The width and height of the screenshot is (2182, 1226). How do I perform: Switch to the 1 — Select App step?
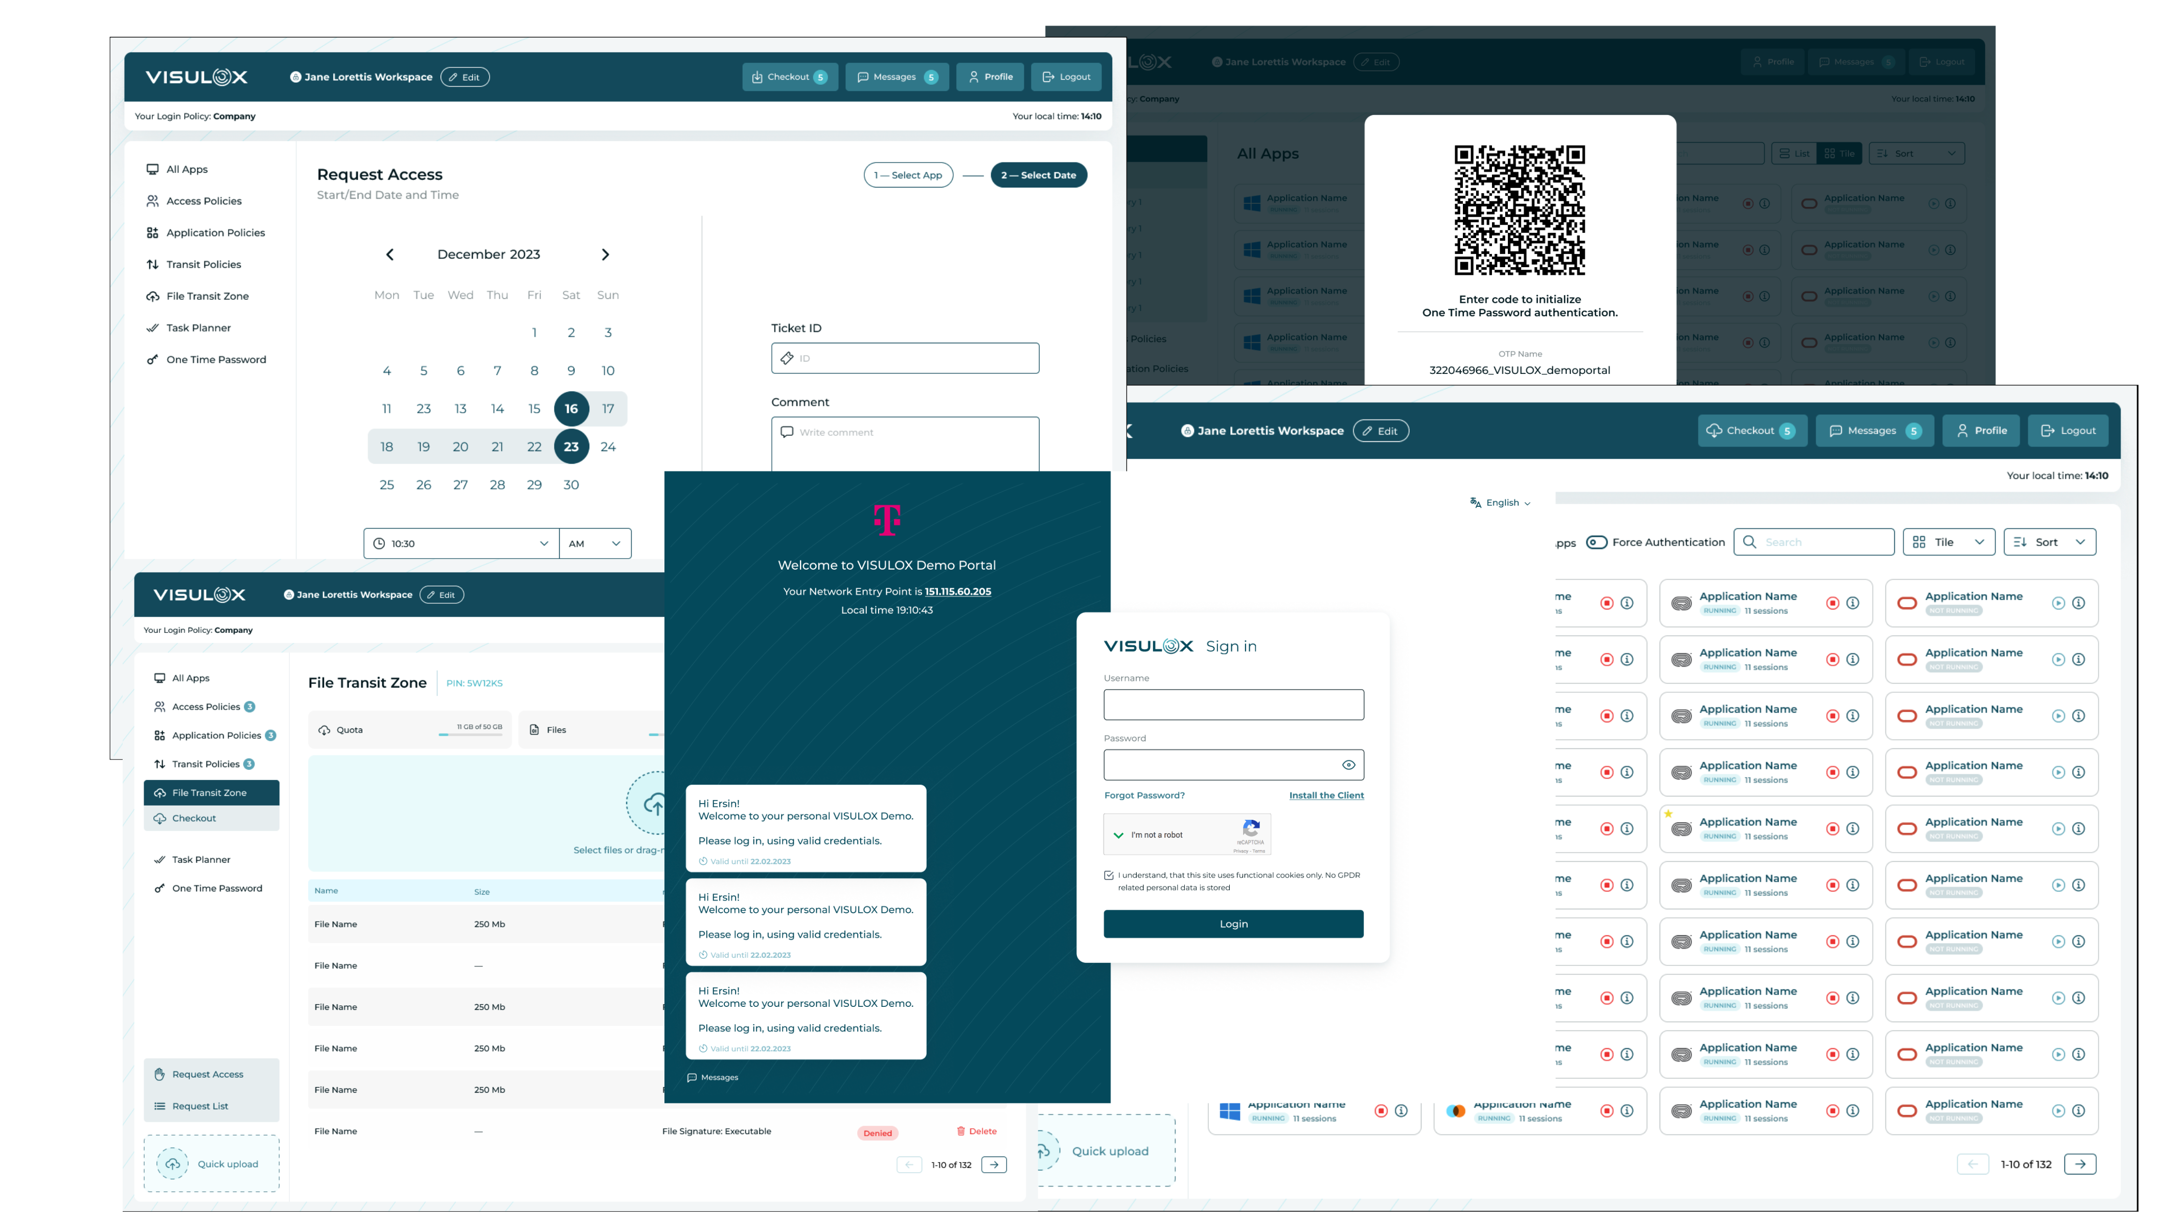[908, 174]
